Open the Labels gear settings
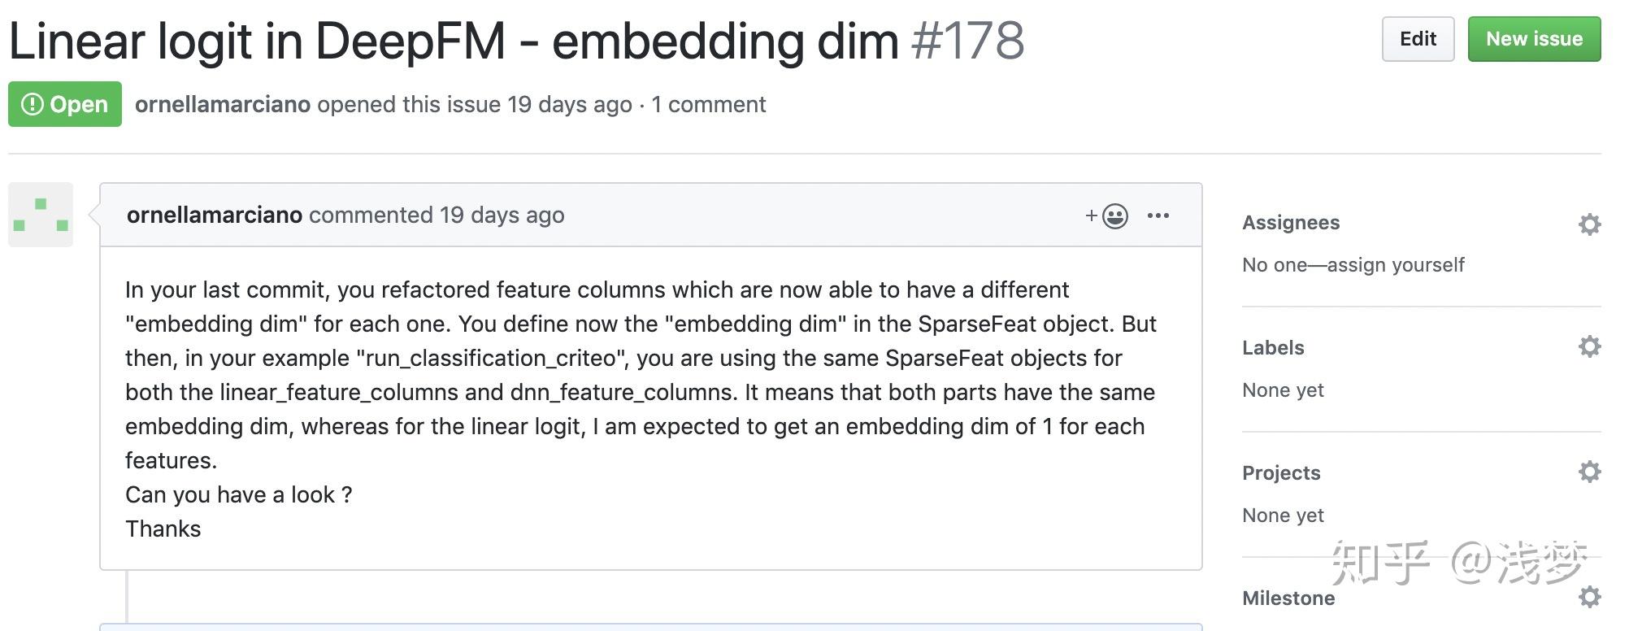The width and height of the screenshot is (1629, 631). 1589,347
